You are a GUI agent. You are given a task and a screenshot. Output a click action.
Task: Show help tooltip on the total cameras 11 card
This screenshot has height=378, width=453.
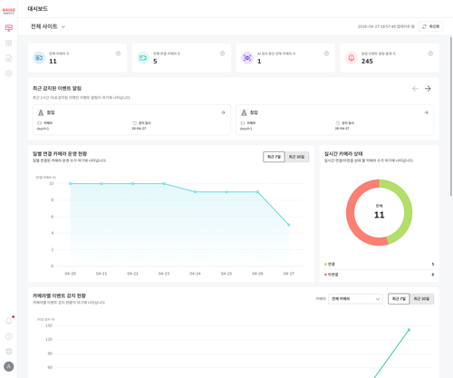tap(118, 53)
